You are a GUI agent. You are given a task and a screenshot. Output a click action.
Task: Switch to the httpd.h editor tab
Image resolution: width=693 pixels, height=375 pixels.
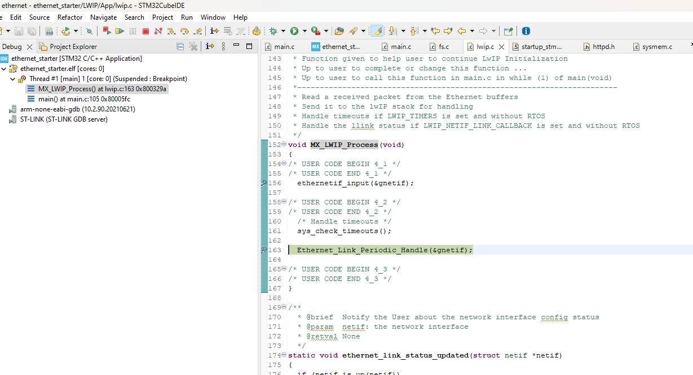(x=599, y=47)
